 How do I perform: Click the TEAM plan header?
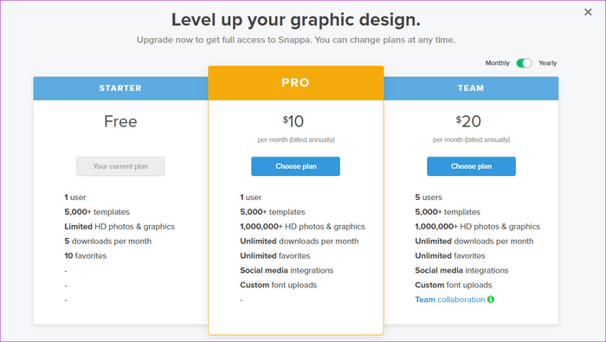(x=471, y=88)
